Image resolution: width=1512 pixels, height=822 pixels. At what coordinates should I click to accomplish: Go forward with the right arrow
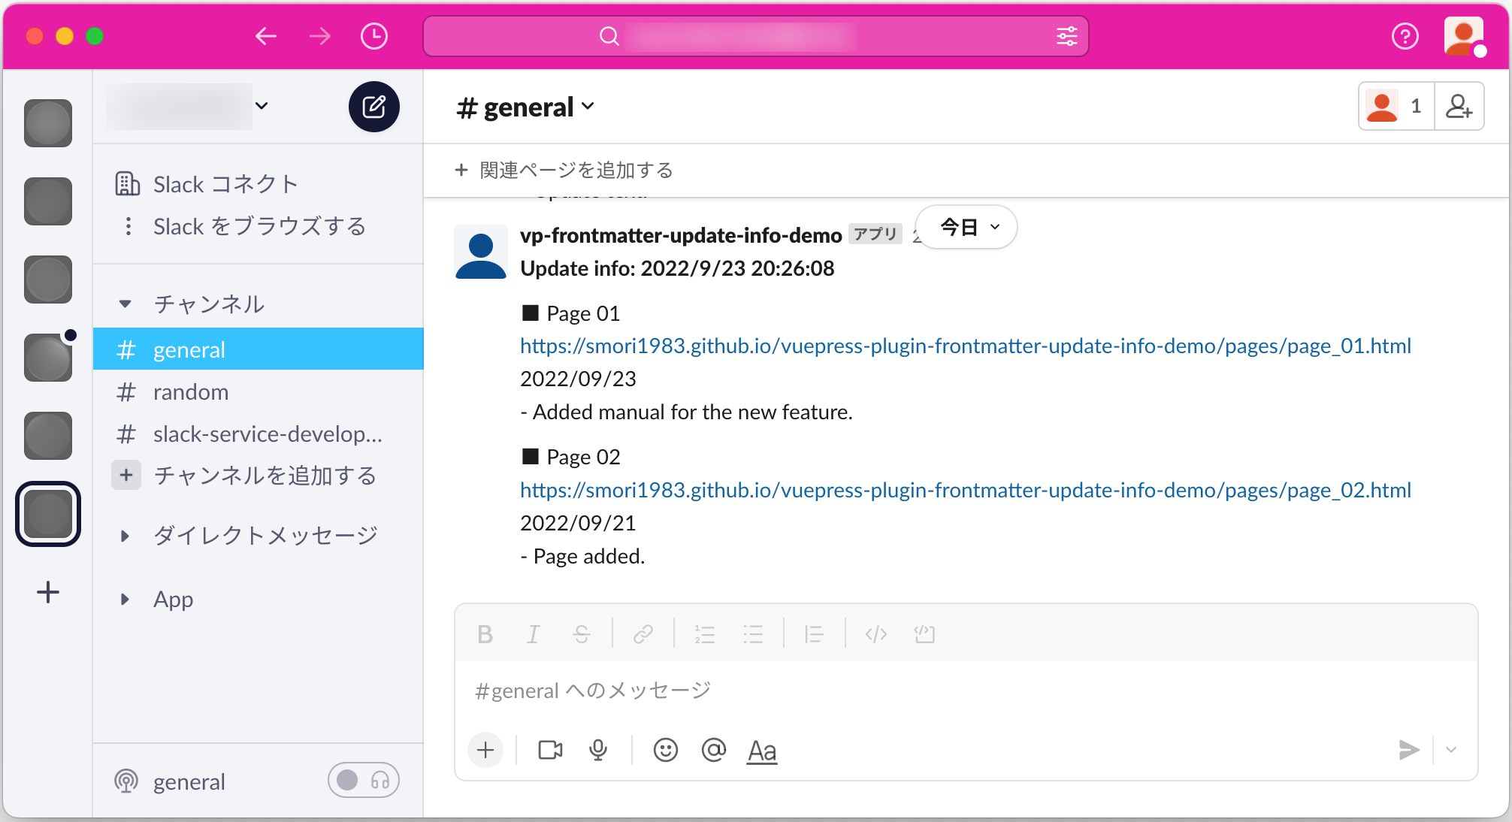pyautogui.click(x=320, y=36)
